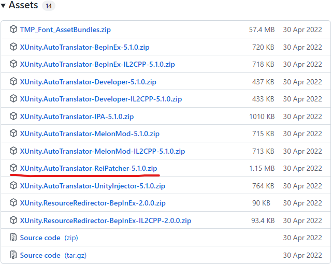Download XUnity.AutoTranslator-BepInEx-IL2CPP-5.1.0.zip

pos(97,65)
